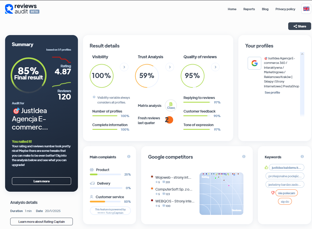This screenshot has width=312, height=229.
Task: Click the green thumbs-up keywords icon
Action: pyautogui.click(x=266, y=167)
